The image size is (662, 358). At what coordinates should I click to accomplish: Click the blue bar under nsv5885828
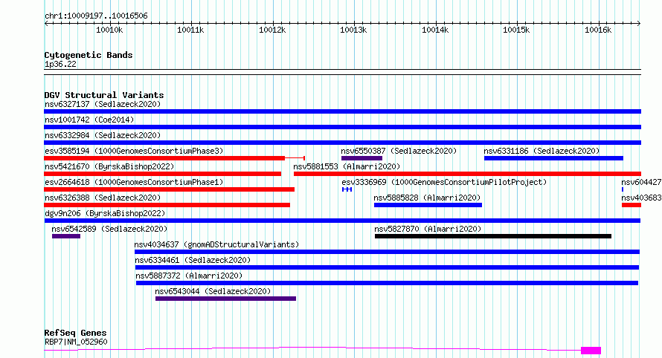pos(428,205)
